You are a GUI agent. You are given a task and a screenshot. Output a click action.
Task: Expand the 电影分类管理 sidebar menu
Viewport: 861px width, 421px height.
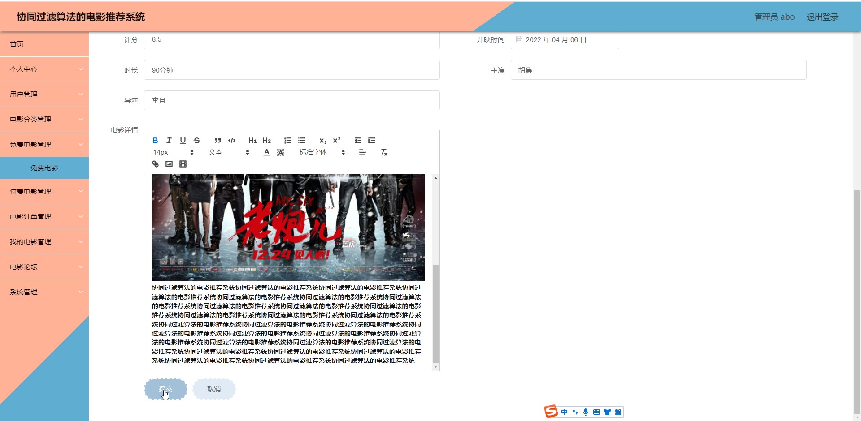click(x=44, y=120)
